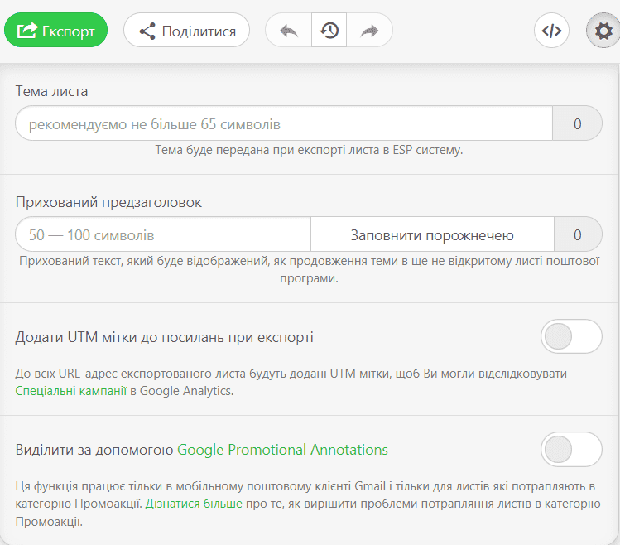Toggle Google Promotional Annotations switch
This screenshot has width=620, height=545.
coord(571,450)
